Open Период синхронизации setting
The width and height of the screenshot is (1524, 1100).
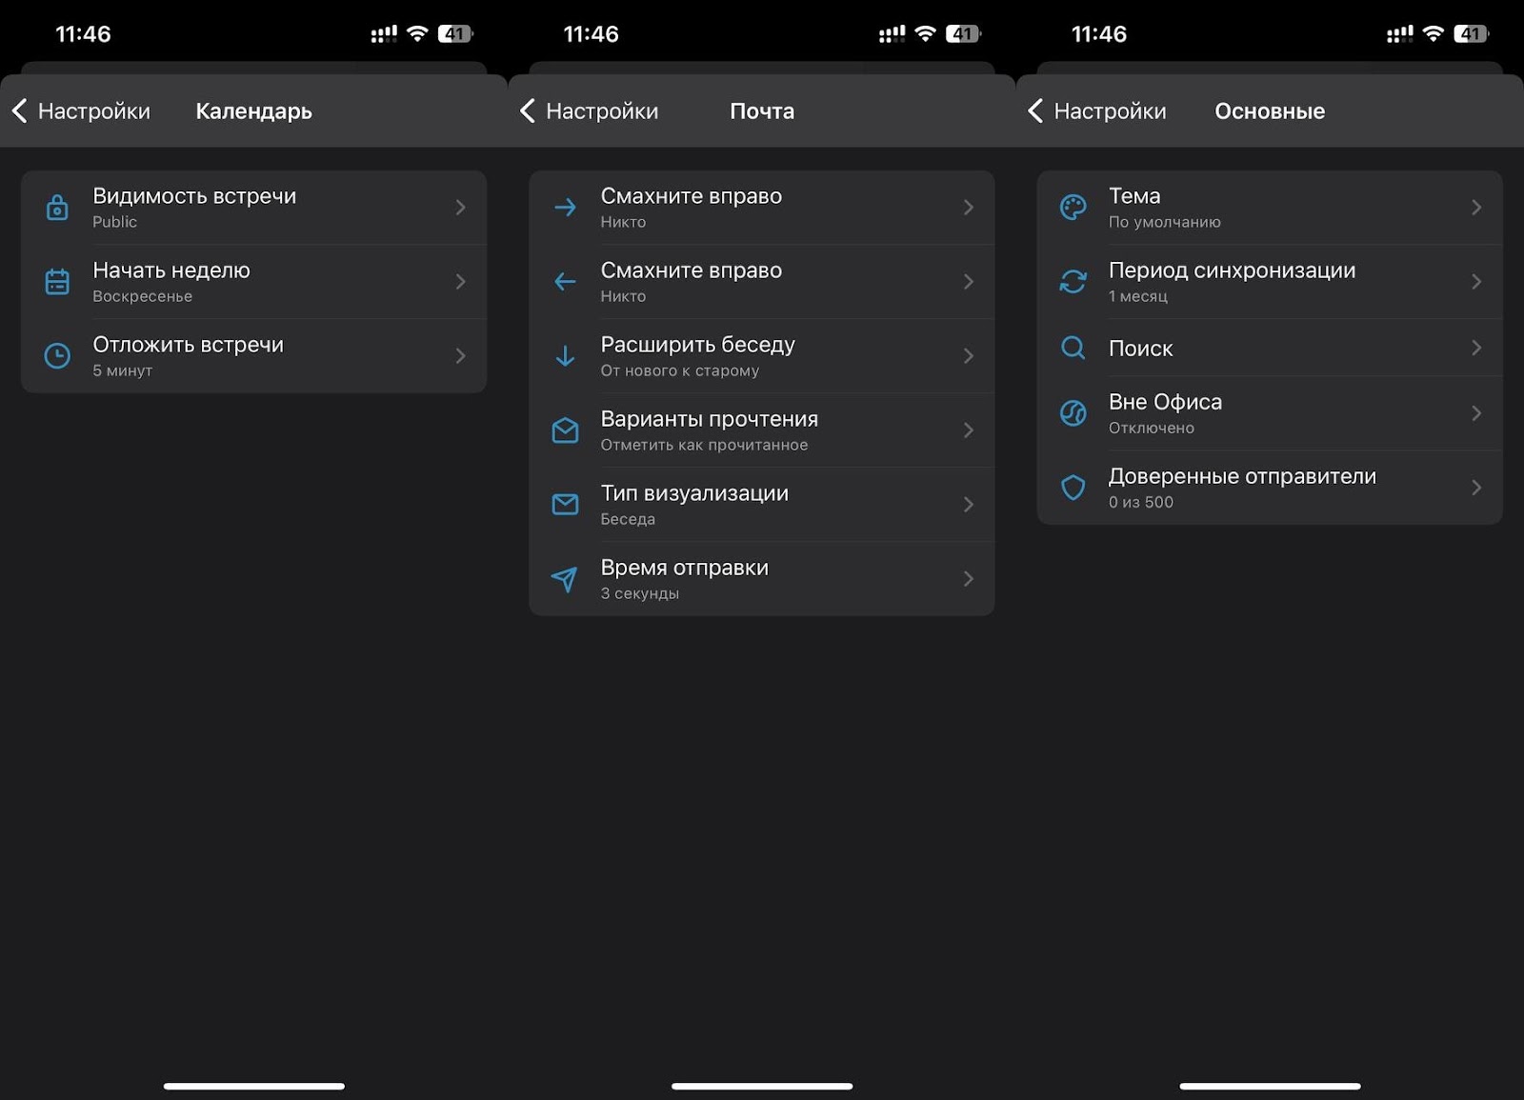1270,282
